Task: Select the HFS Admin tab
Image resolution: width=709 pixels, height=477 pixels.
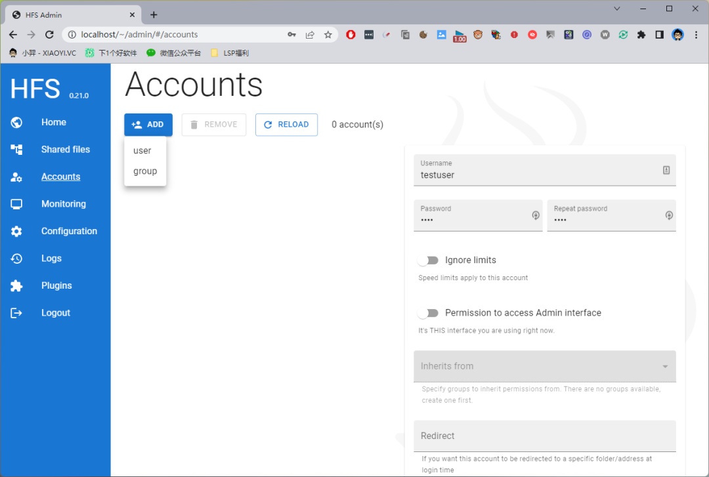Action: (x=74, y=15)
